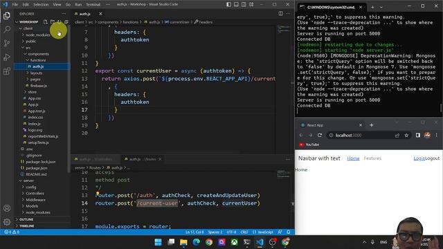Expand the OUTLINE section

pyautogui.click(x=42, y=219)
